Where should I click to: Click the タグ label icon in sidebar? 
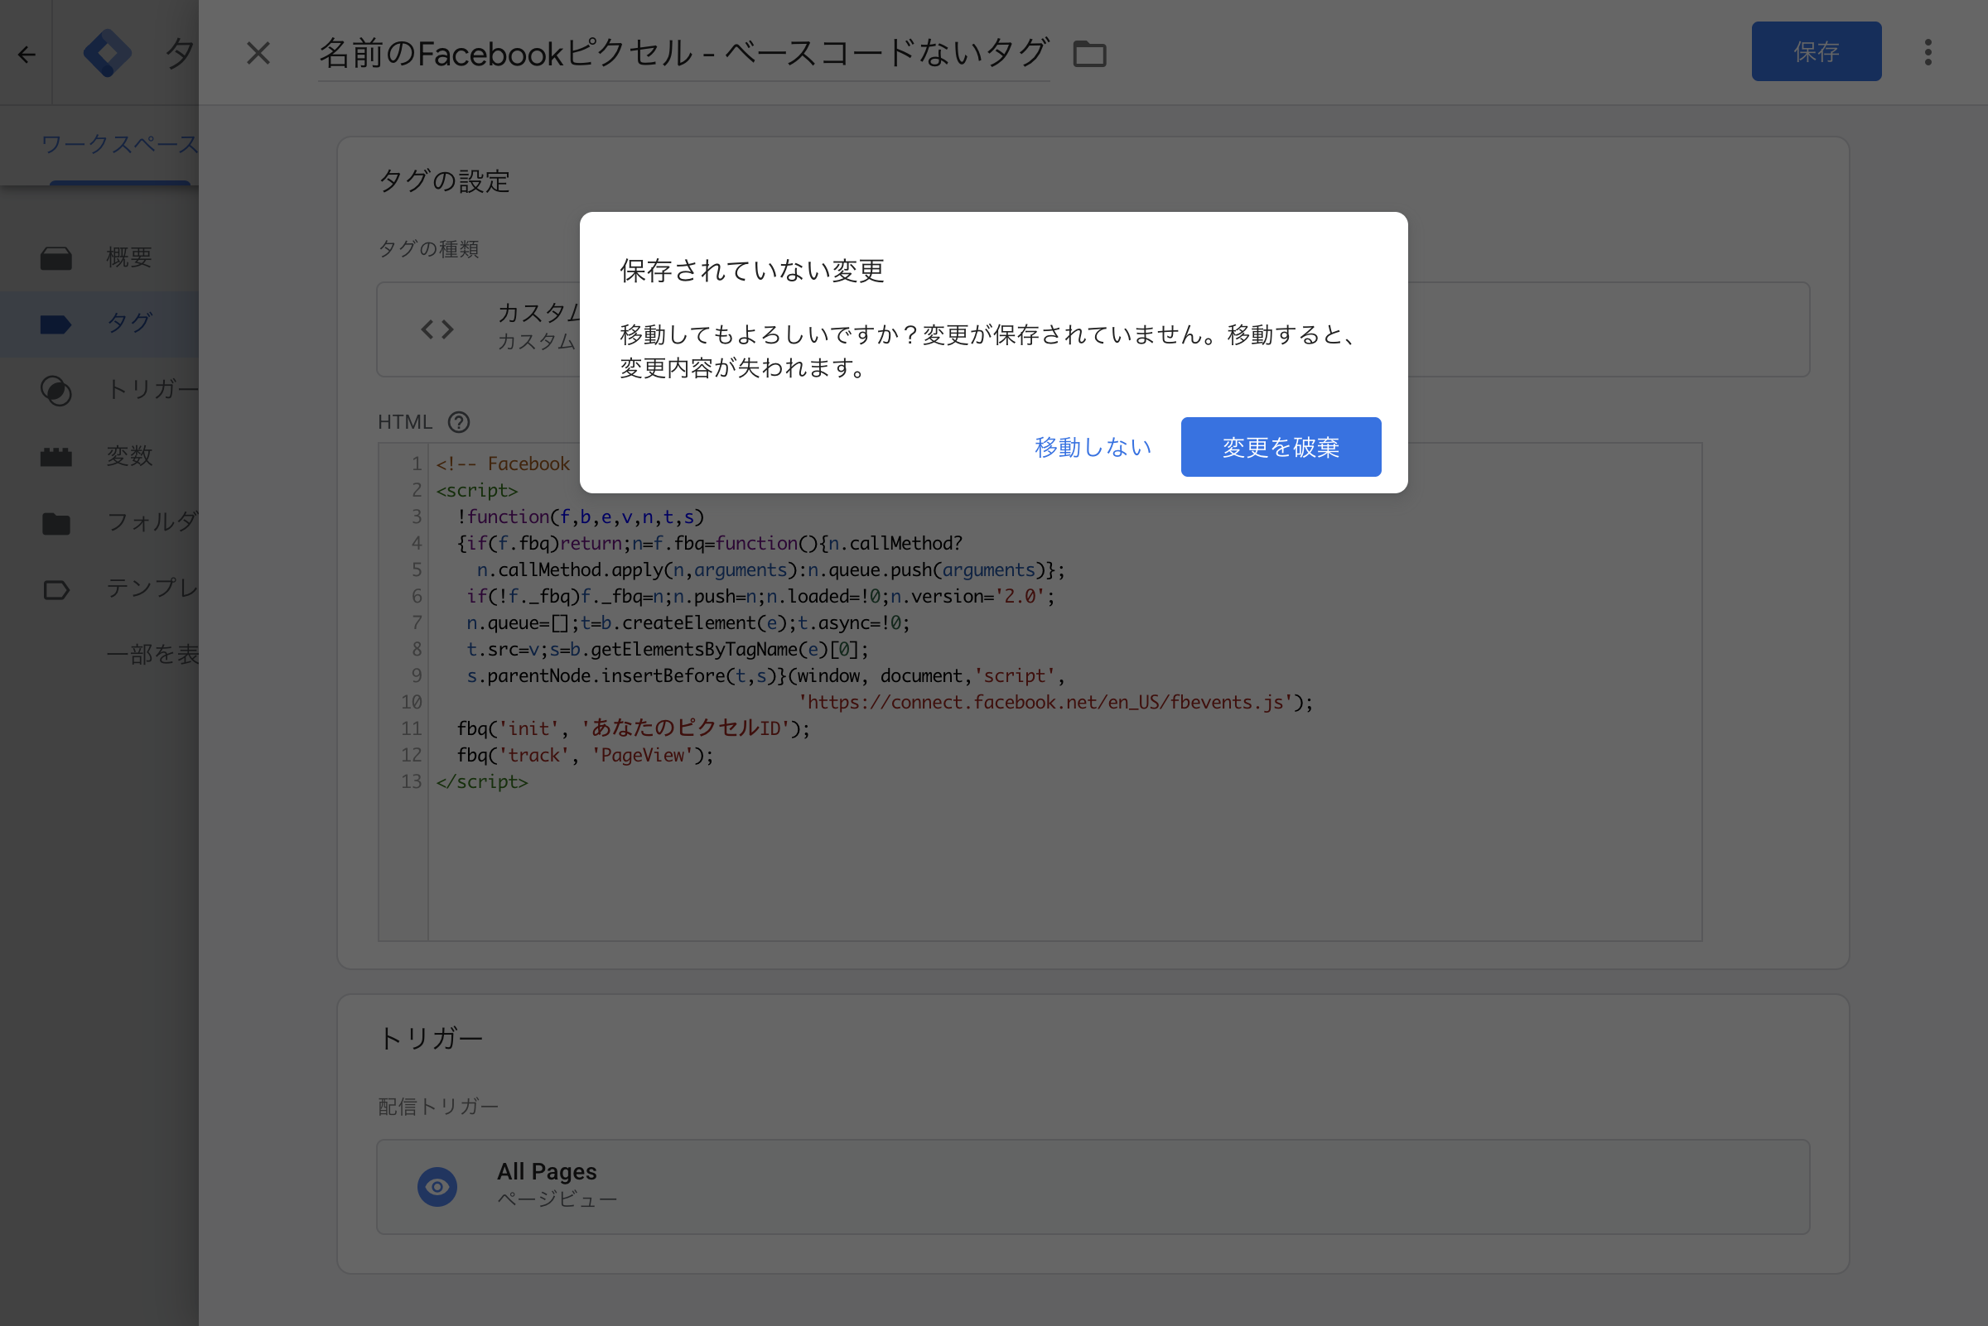(55, 324)
